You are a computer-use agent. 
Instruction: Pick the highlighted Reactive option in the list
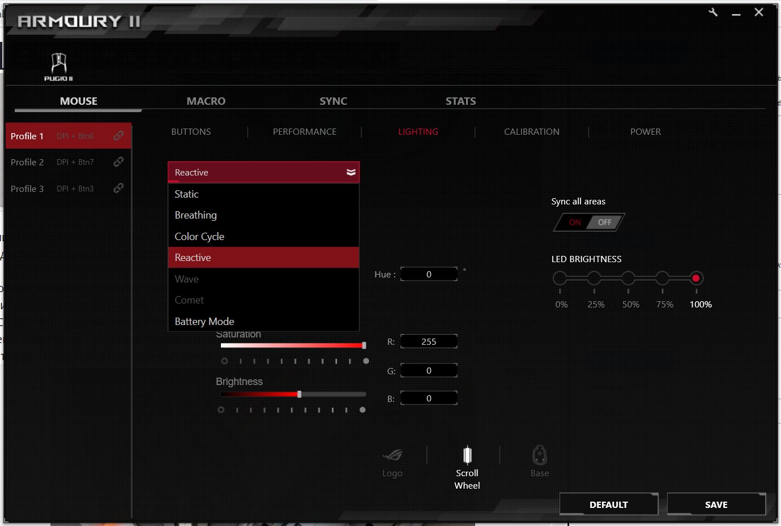click(x=263, y=258)
